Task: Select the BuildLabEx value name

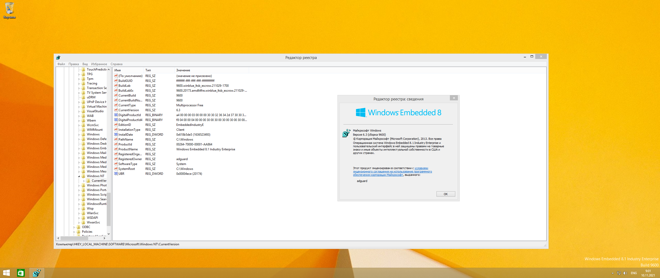Action: coord(126,91)
